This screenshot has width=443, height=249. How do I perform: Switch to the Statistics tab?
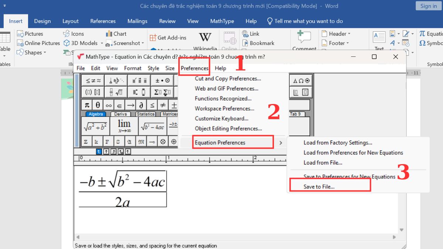(x=145, y=114)
